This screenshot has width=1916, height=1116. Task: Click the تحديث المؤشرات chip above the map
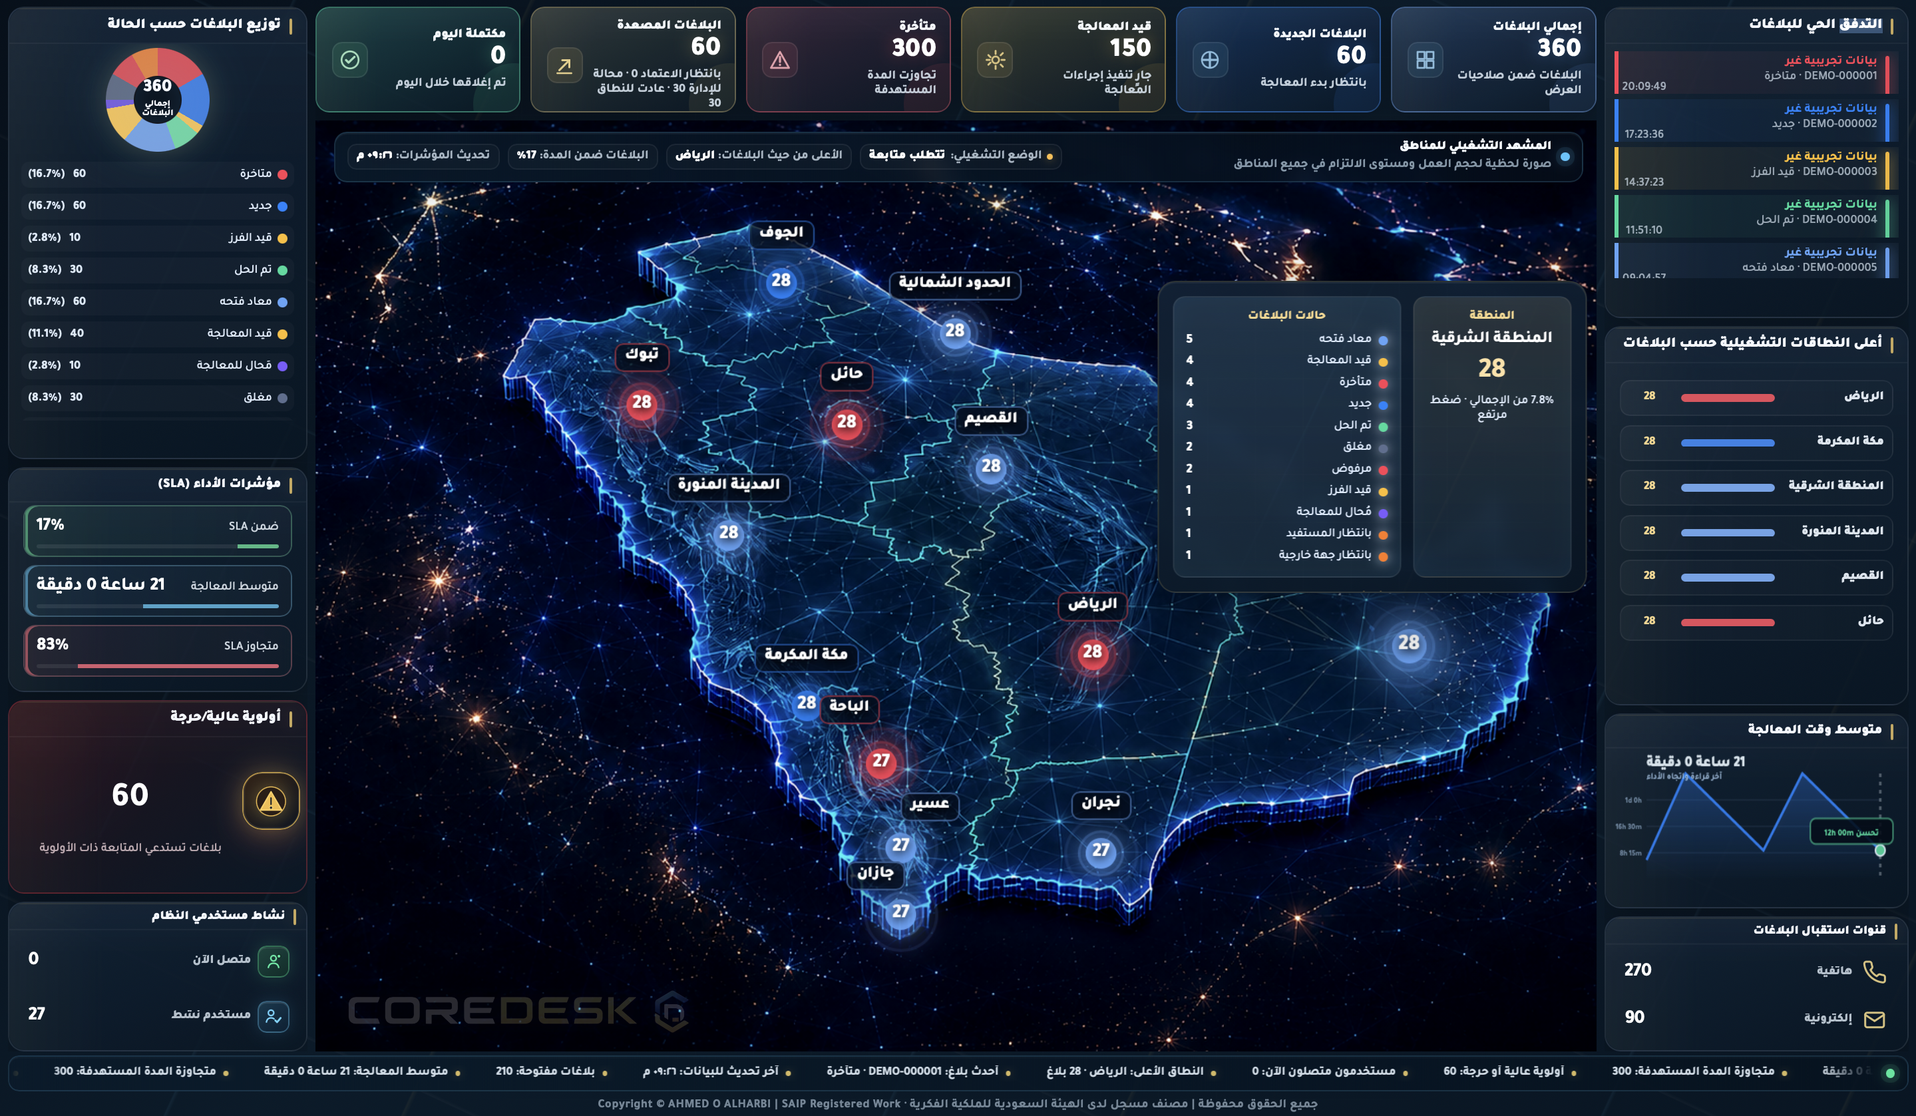423,155
